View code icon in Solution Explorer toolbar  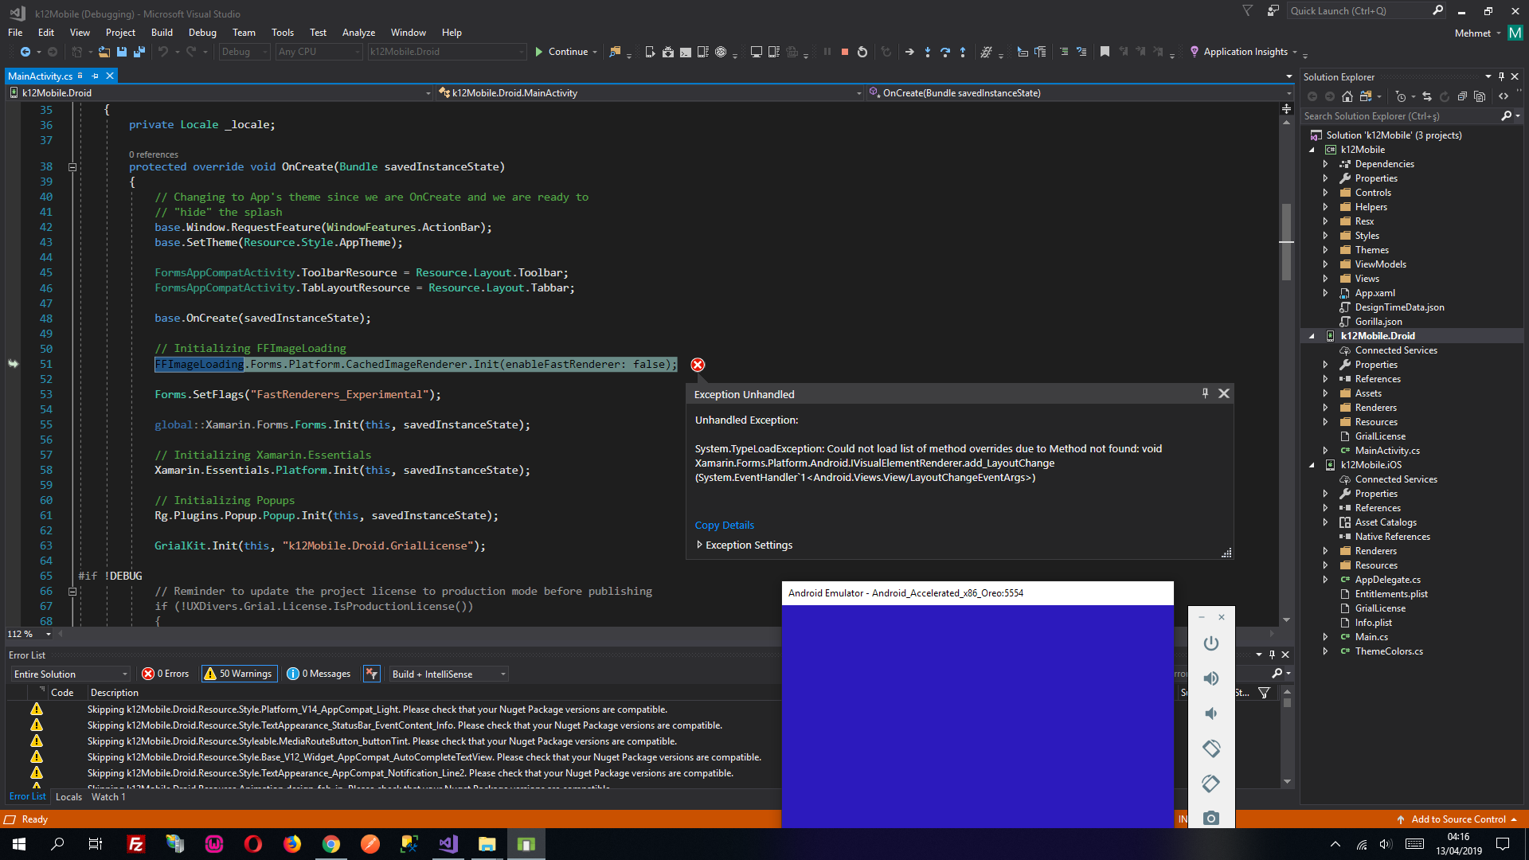1504,96
